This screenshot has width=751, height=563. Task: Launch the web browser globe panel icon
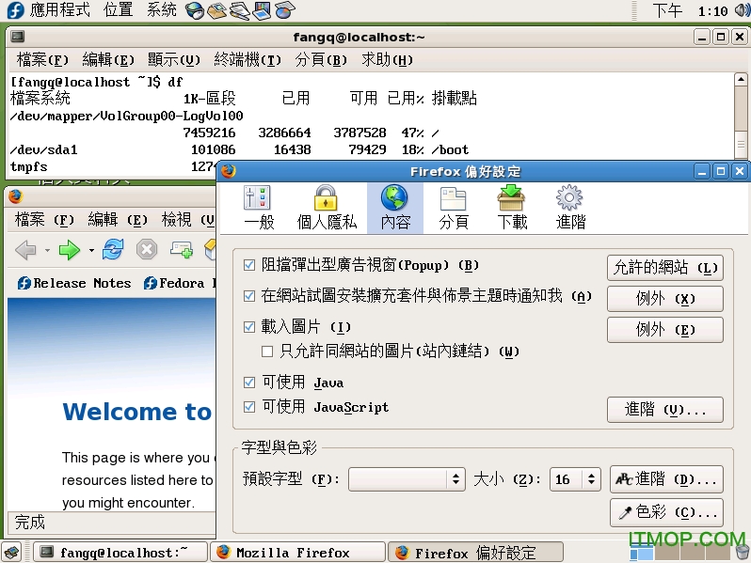click(195, 10)
